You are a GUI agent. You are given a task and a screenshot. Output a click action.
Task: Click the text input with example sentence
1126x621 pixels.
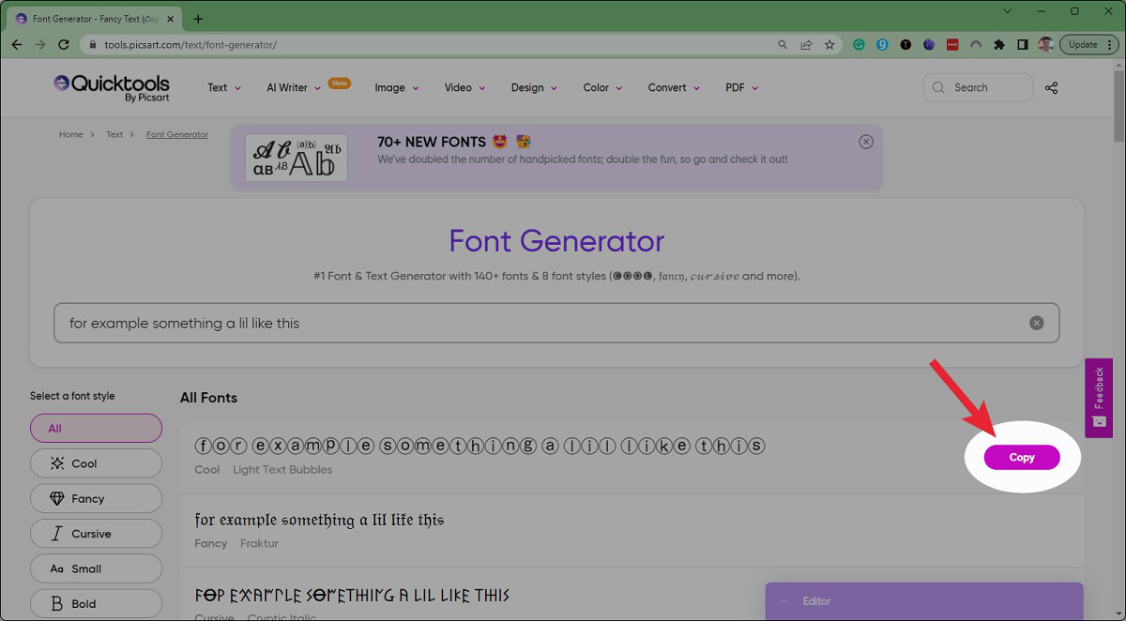click(556, 323)
